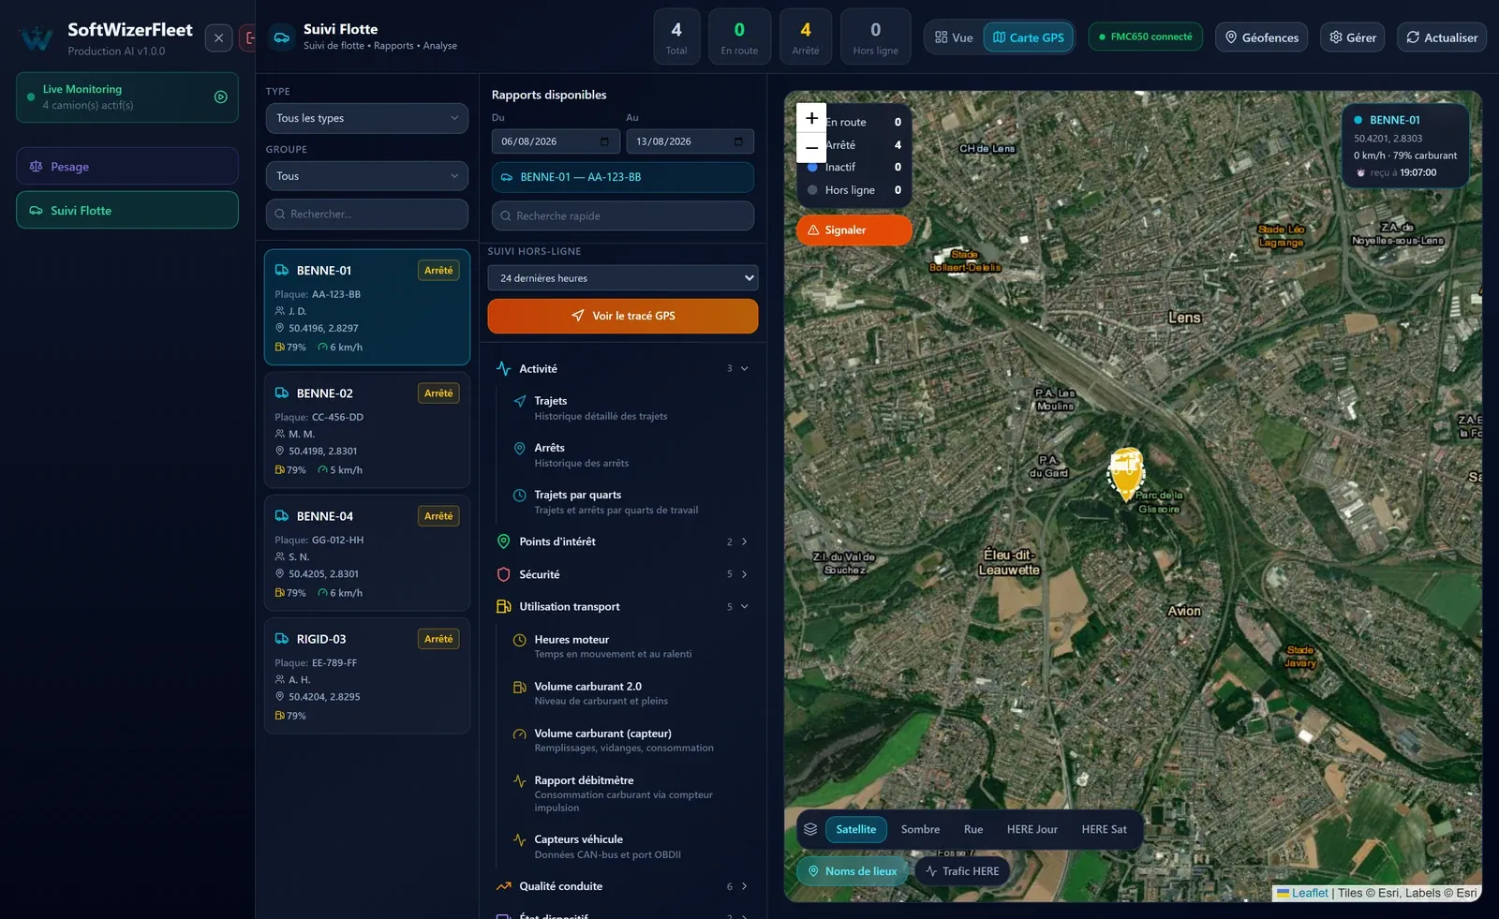Select HERE Sat map style
1499x919 pixels.
1104,829
